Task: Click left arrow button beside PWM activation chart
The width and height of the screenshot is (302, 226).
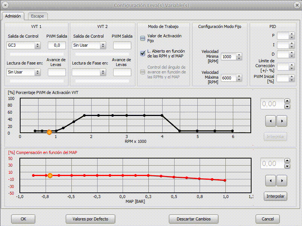Action: point(270,121)
